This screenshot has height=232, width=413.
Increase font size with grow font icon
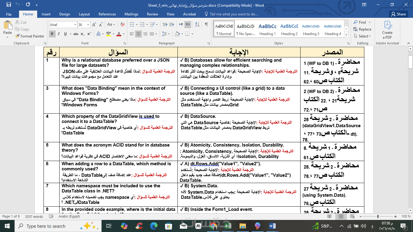pyautogui.click(x=94, y=25)
